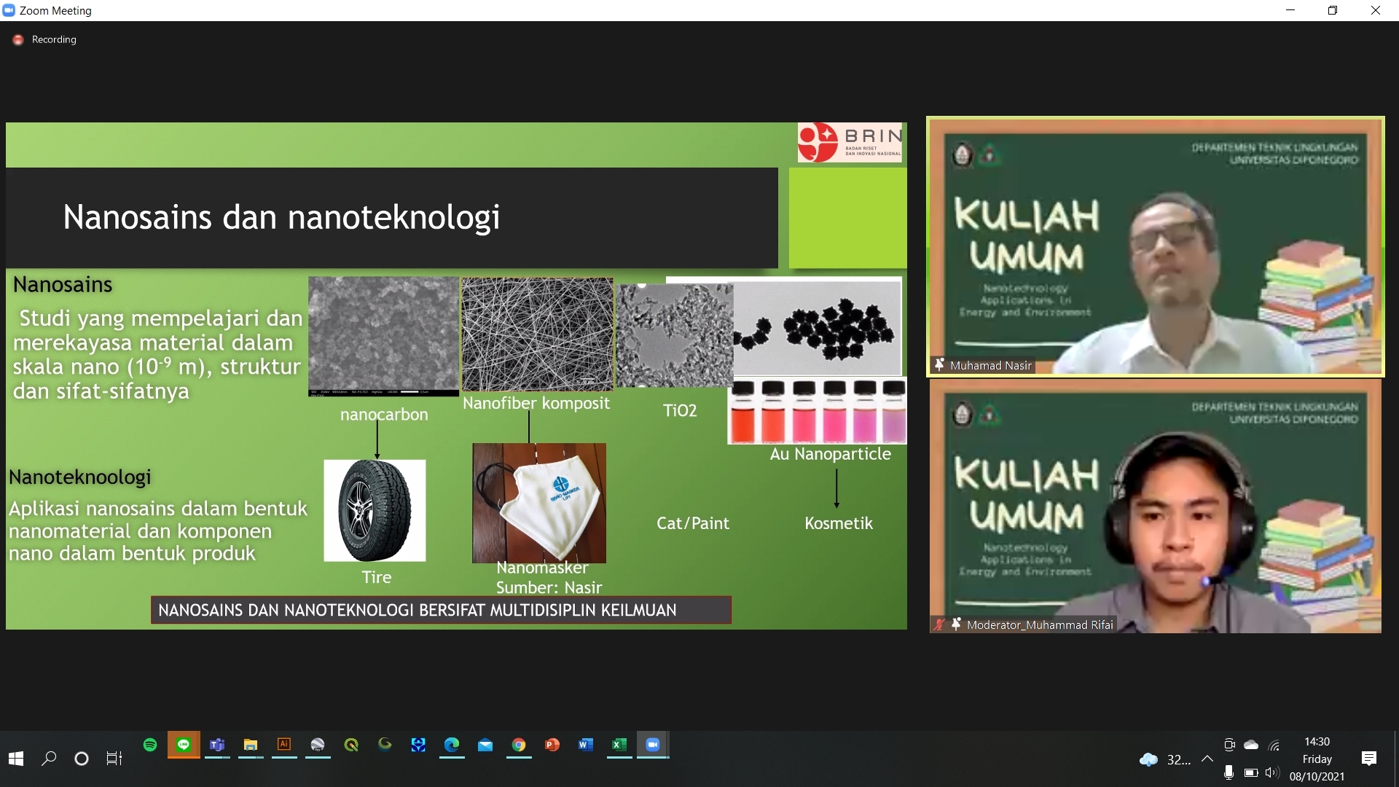Click the Recording indicator in the Zoom window
Image resolution: width=1399 pixels, height=787 pixels.
coord(44,39)
